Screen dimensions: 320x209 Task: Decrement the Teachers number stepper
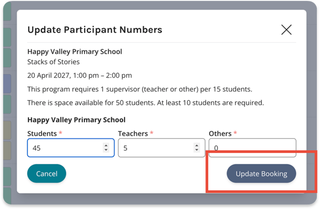tap(196, 150)
